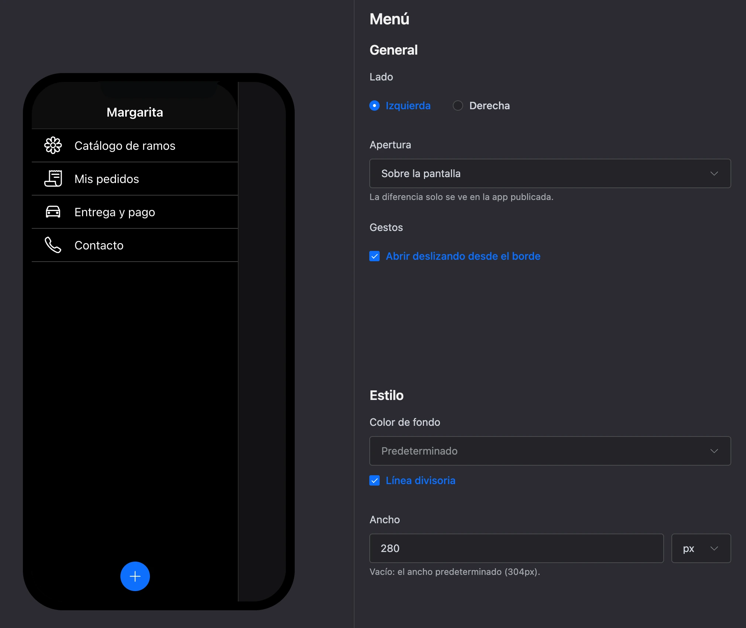Click the phone icon beside Contacto
746x628 pixels.
53,245
